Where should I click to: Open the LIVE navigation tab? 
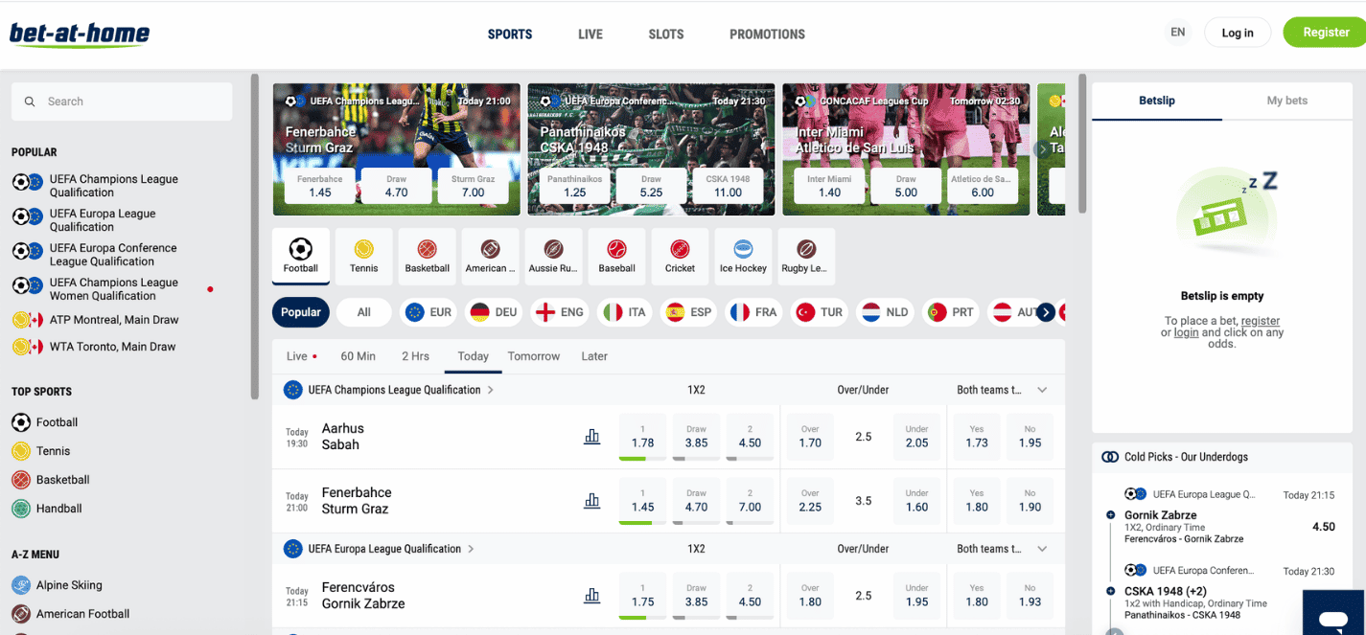590,34
